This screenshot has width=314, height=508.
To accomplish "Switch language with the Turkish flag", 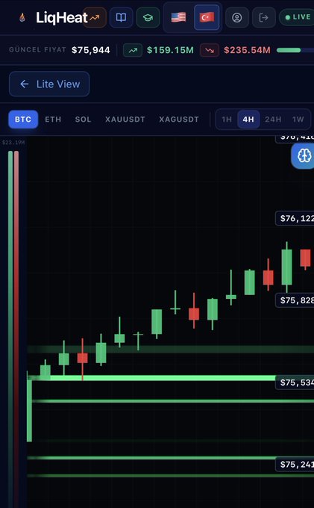I will tap(207, 17).
